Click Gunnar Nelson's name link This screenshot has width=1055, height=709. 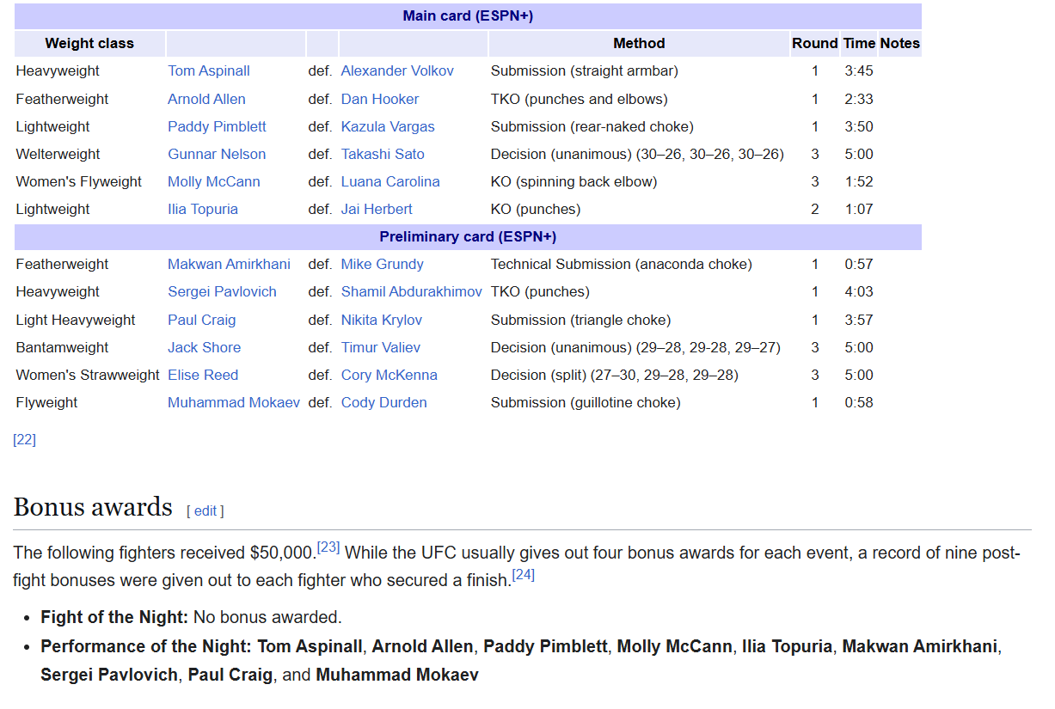217,154
